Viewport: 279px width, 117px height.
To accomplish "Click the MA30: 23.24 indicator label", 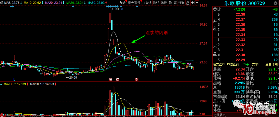I will coord(74,3).
